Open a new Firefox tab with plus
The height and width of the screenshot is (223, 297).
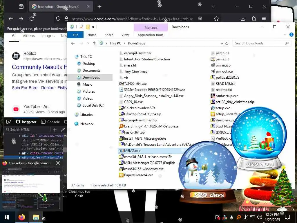[99, 7]
